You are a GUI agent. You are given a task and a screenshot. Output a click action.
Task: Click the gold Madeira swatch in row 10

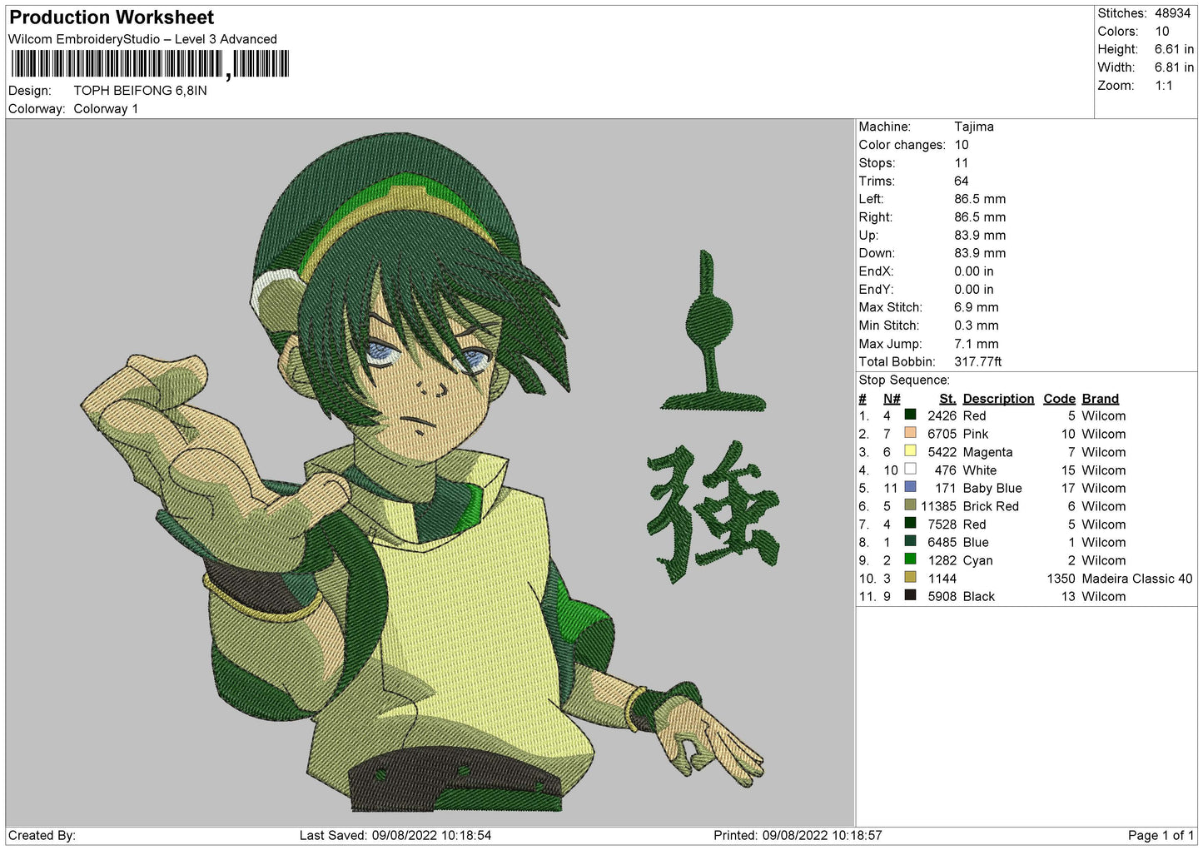(x=910, y=578)
